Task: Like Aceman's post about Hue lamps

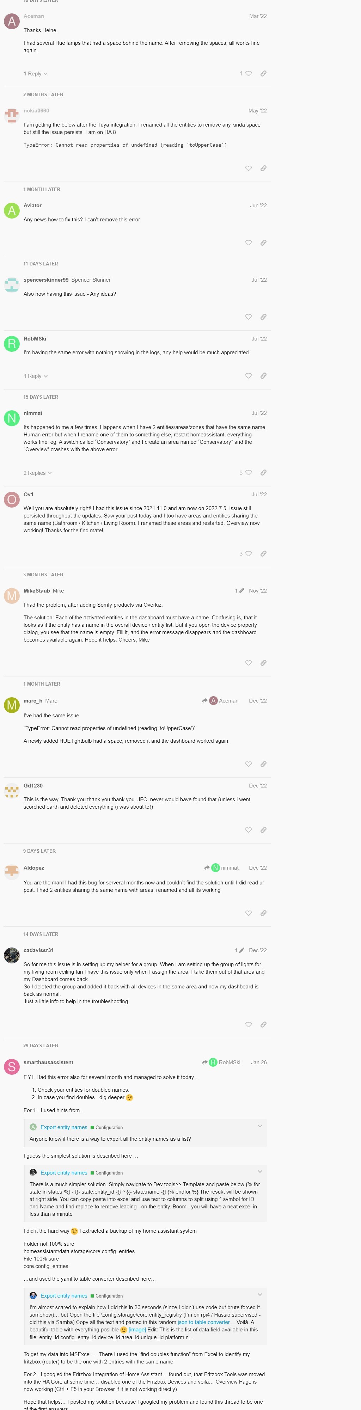Action: pyautogui.click(x=248, y=73)
